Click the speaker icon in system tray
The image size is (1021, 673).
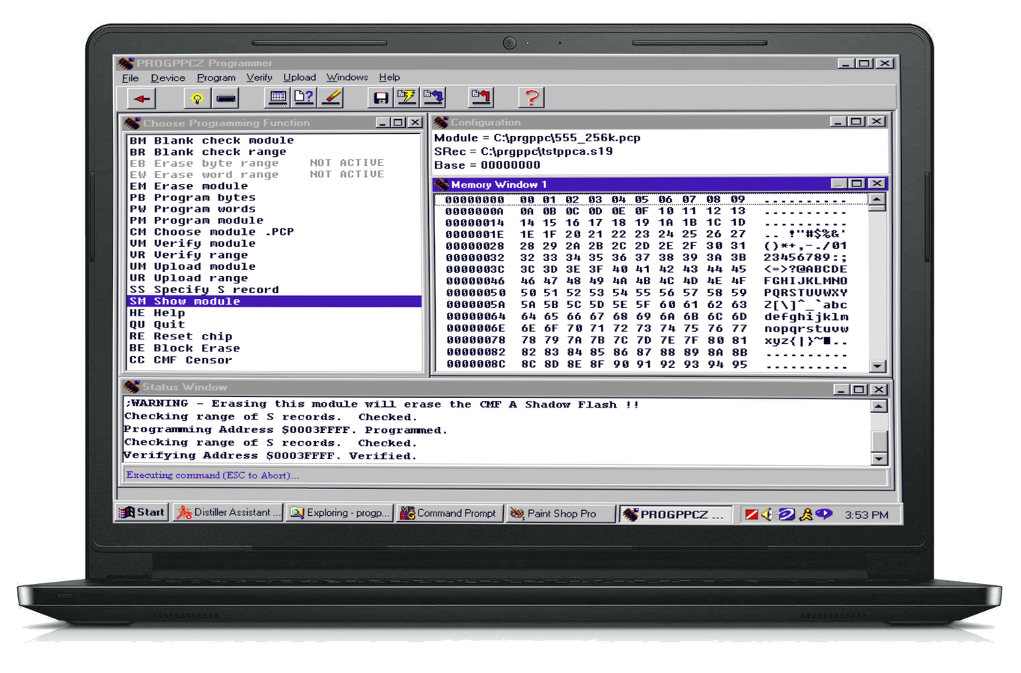click(x=766, y=514)
